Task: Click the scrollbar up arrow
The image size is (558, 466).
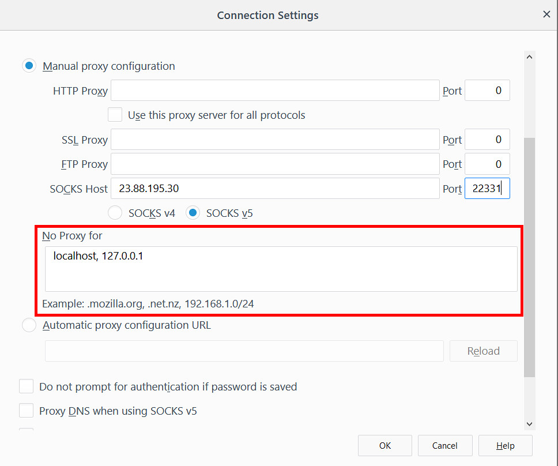Action: 530,57
